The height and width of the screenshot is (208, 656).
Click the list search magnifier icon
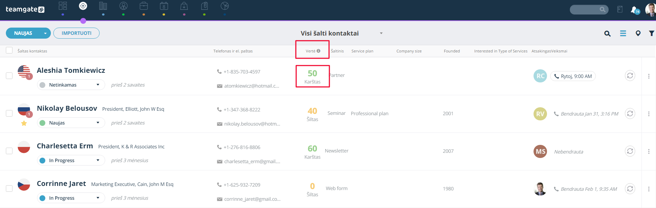(607, 33)
